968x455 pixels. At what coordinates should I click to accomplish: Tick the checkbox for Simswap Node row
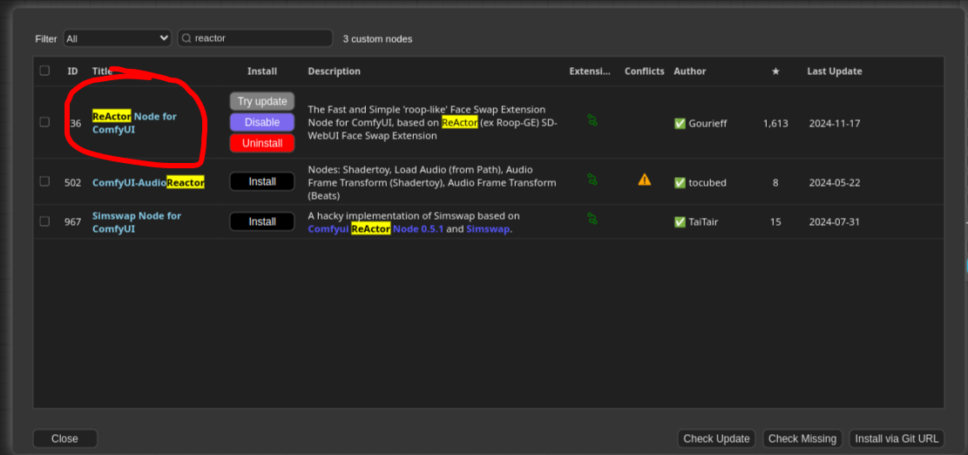tap(44, 221)
